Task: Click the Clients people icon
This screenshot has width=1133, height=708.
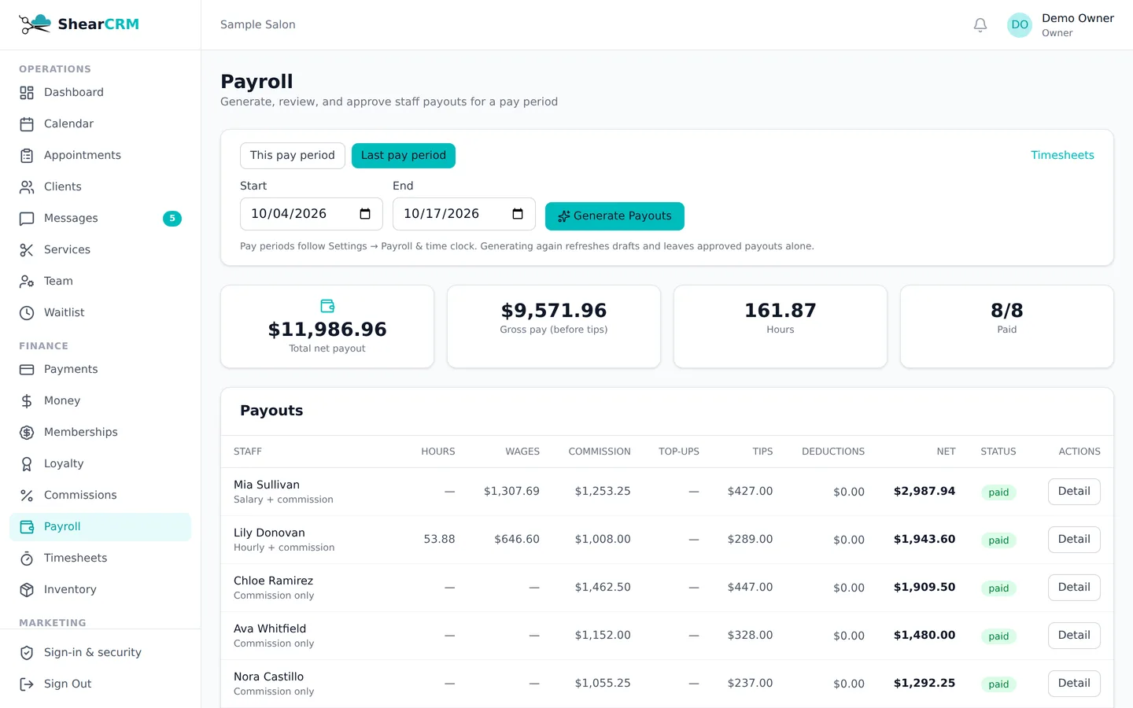Action: [27, 187]
